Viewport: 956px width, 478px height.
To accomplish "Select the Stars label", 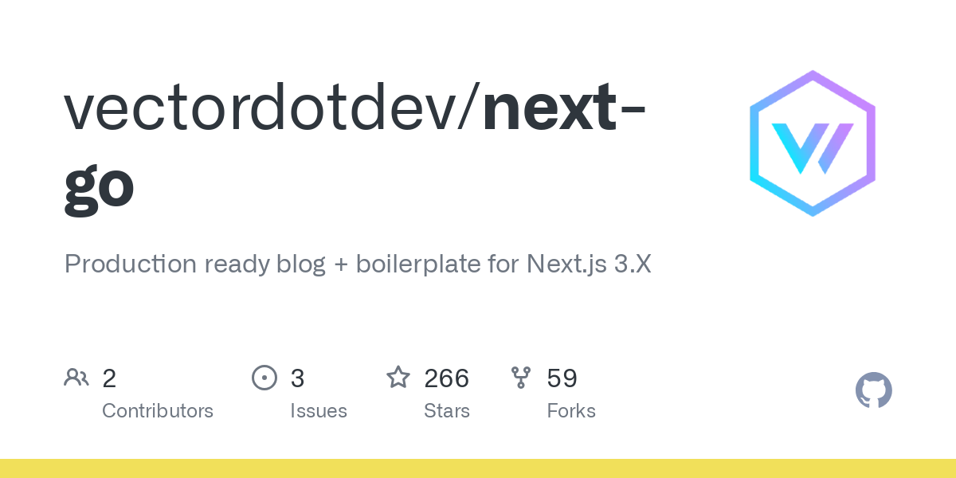I will (447, 411).
